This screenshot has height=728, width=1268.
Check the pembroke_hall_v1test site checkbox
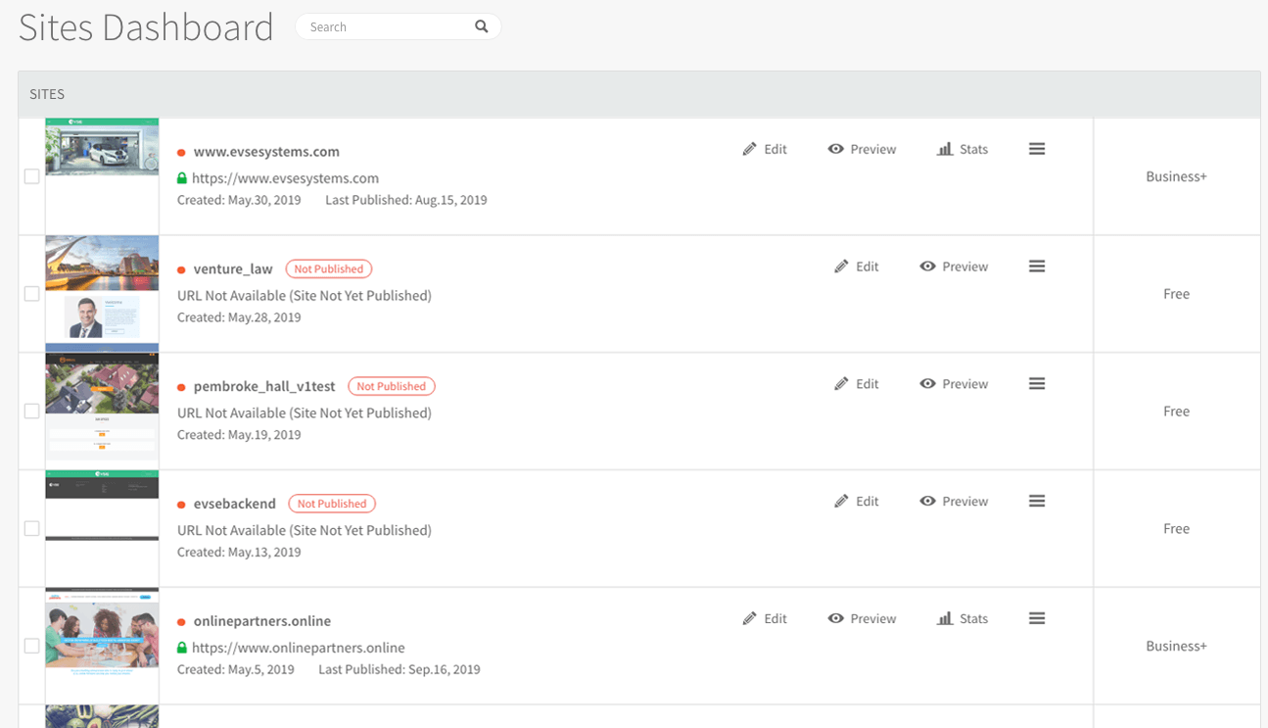click(32, 412)
